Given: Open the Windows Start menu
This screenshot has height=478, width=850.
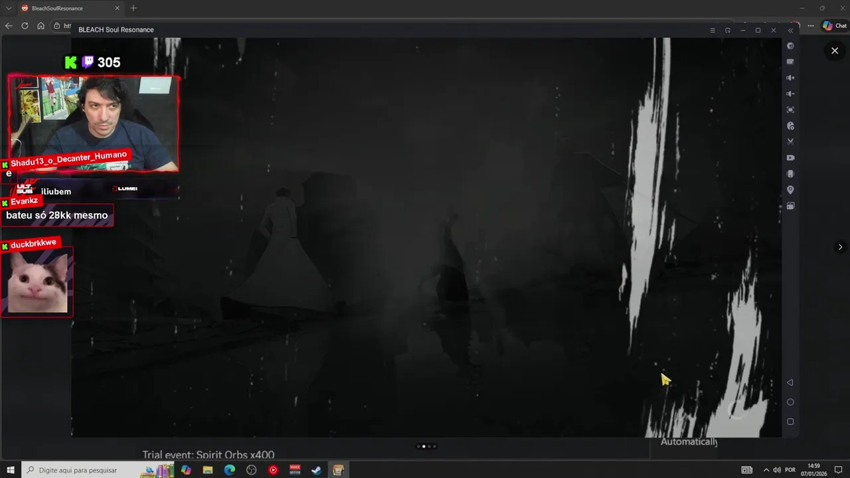Looking at the screenshot, I should 11,470.
